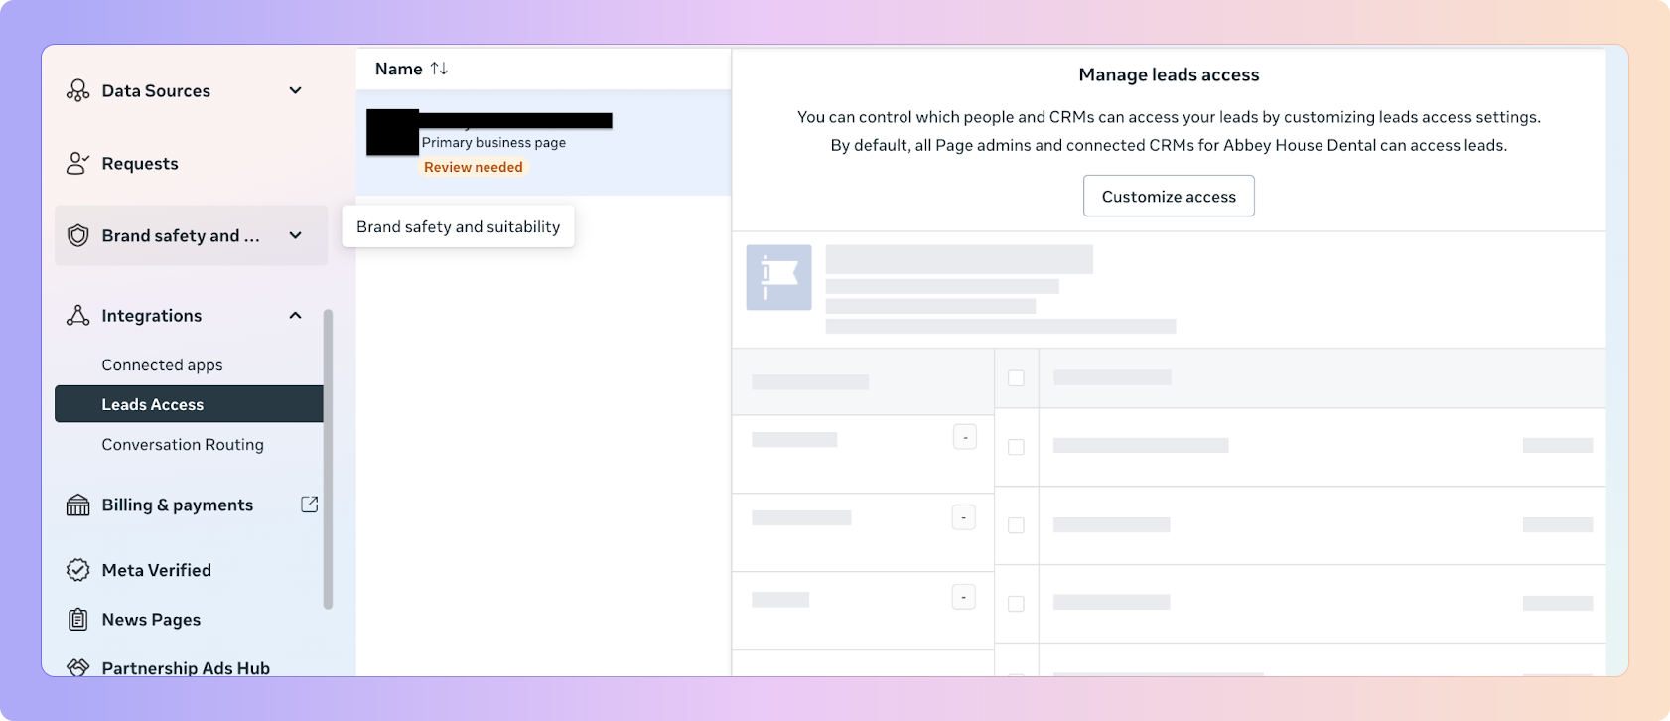
Task: Click the Review needed status label
Action: pyautogui.click(x=474, y=167)
